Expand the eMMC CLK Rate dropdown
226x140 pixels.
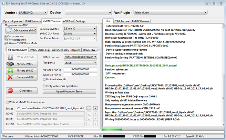[79, 34]
